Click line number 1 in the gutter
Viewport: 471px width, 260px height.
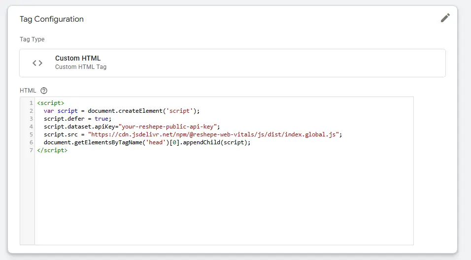click(31, 103)
